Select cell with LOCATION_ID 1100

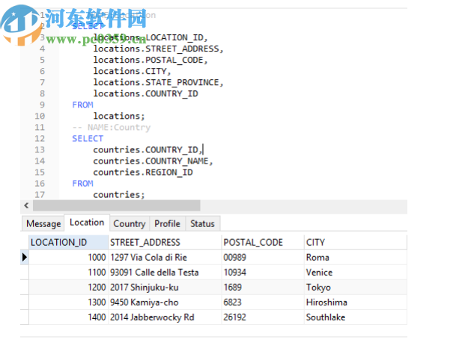[68, 272]
